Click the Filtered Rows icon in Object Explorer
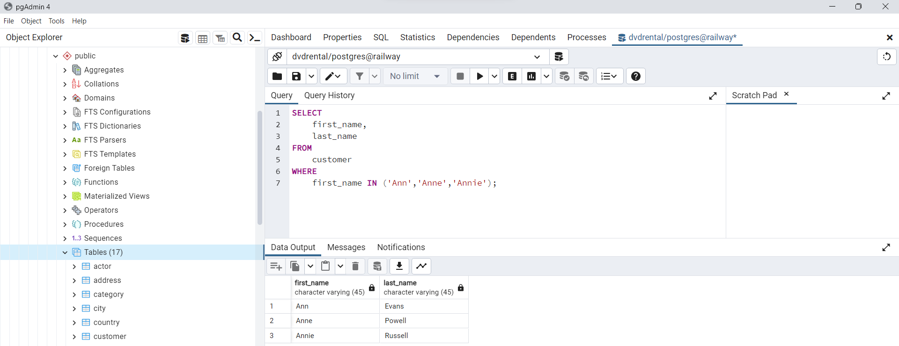 220,38
